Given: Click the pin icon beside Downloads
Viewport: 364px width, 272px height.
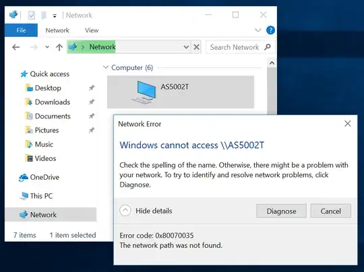Looking at the screenshot, I should tap(92, 102).
